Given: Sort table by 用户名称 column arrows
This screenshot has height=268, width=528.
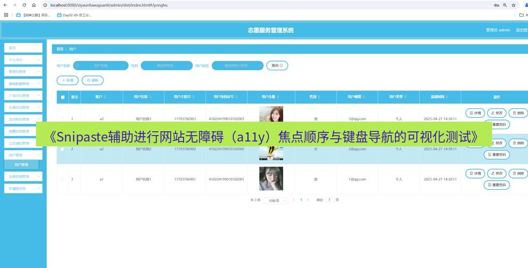Looking at the screenshot, I should 150,97.
